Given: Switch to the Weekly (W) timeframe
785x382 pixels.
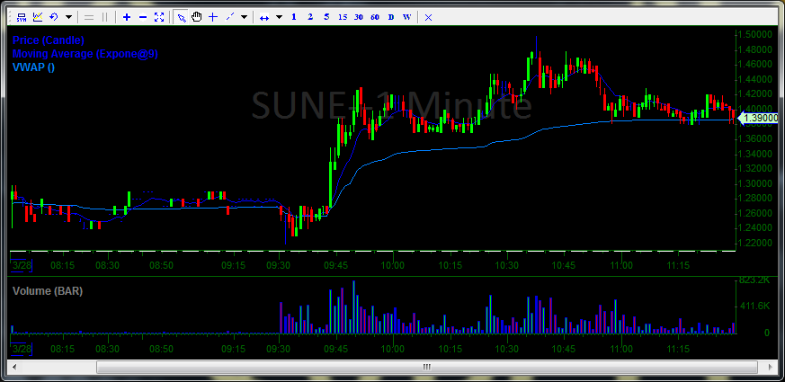Looking at the screenshot, I should pos(407,17).
